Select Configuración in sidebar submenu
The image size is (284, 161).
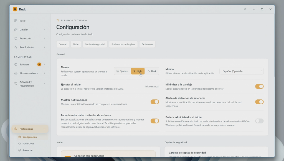pyautogui.click(x=32, y=137)
